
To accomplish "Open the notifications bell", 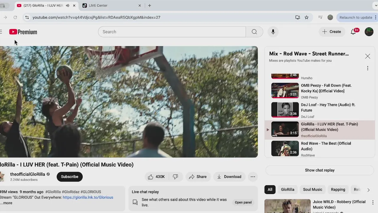I will click(x=353, y=32).
